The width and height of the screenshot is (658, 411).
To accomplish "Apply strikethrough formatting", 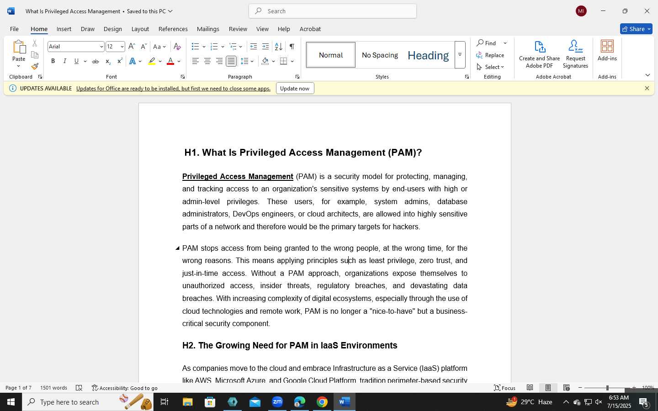I will coord(96,61).
